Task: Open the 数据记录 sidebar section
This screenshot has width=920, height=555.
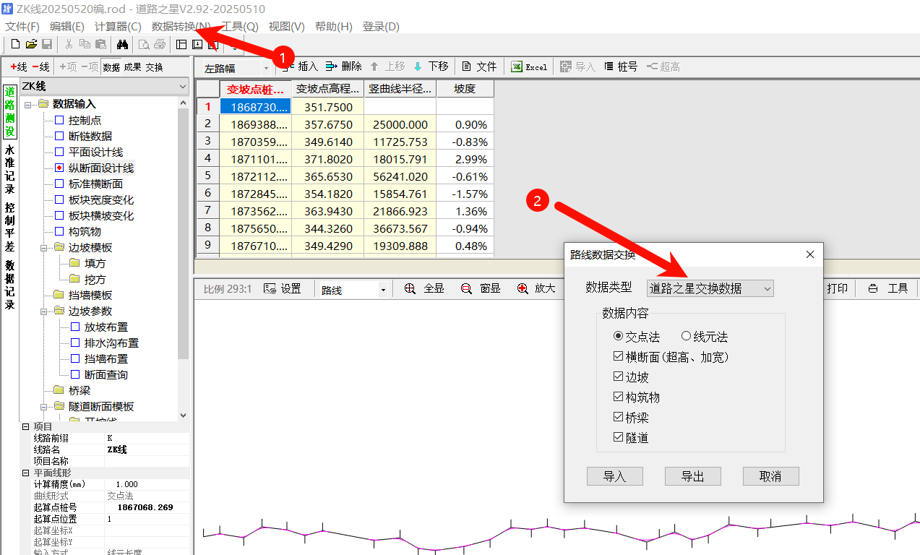Action: click(9, 285)
